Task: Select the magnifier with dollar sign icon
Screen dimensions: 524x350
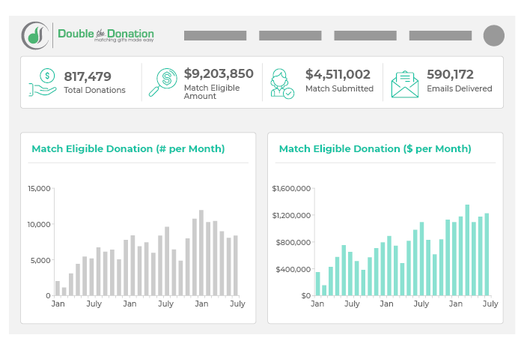Action: coord(165,82)
